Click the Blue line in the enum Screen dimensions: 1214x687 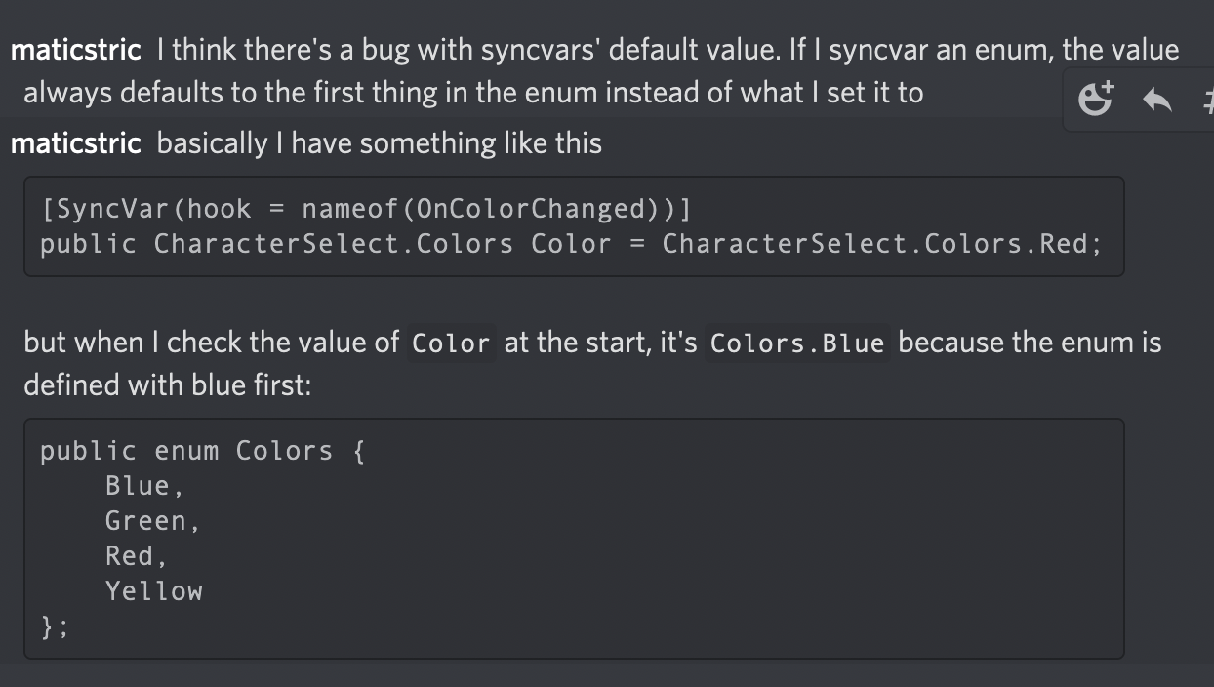click(140, 485)
